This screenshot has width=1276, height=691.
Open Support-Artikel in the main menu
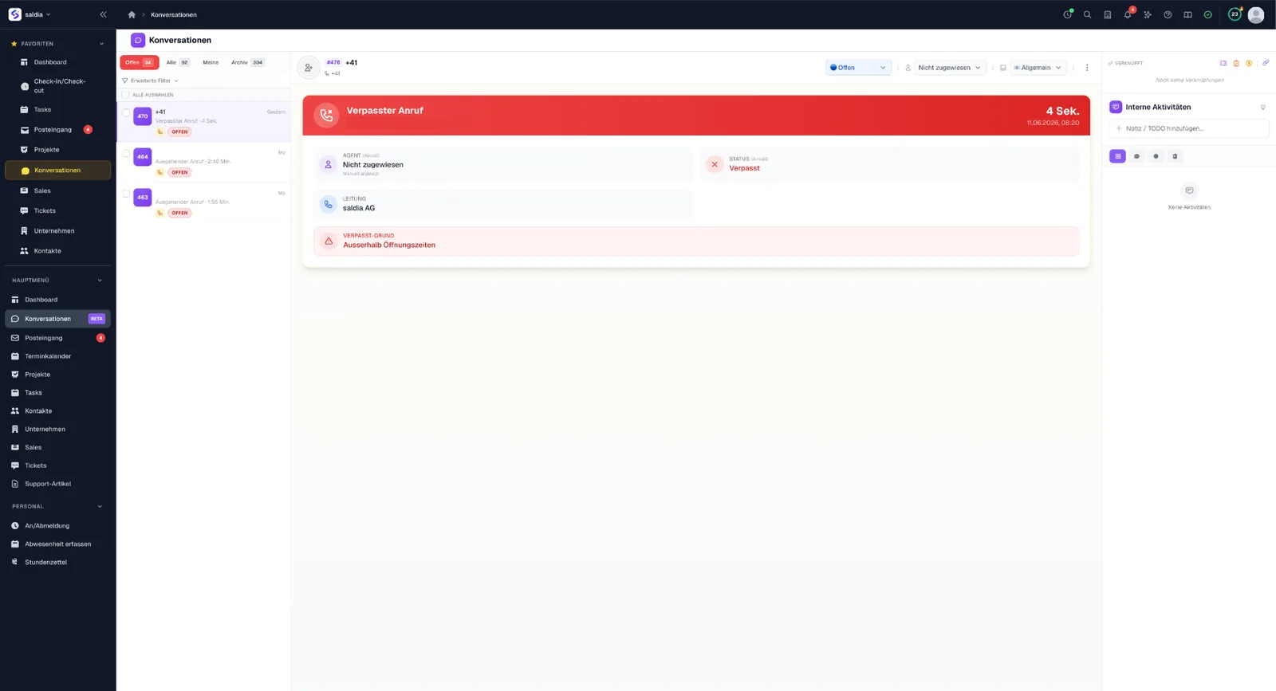[x=48, y=484]
